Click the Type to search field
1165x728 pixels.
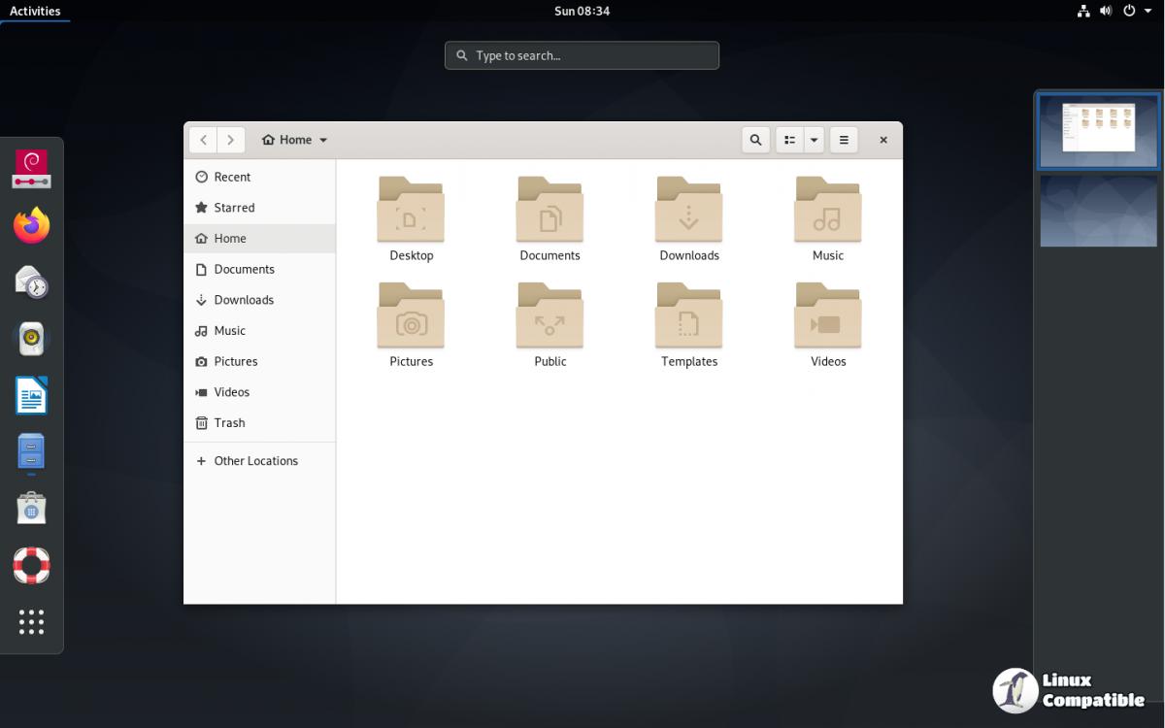pos(582,55)
